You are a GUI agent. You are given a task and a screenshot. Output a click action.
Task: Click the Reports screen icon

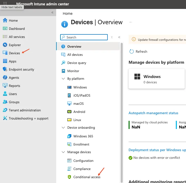point(5,86)
